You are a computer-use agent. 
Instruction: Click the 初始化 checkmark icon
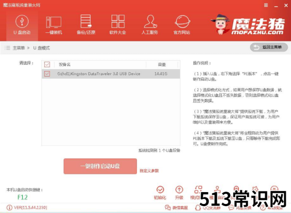160,190
